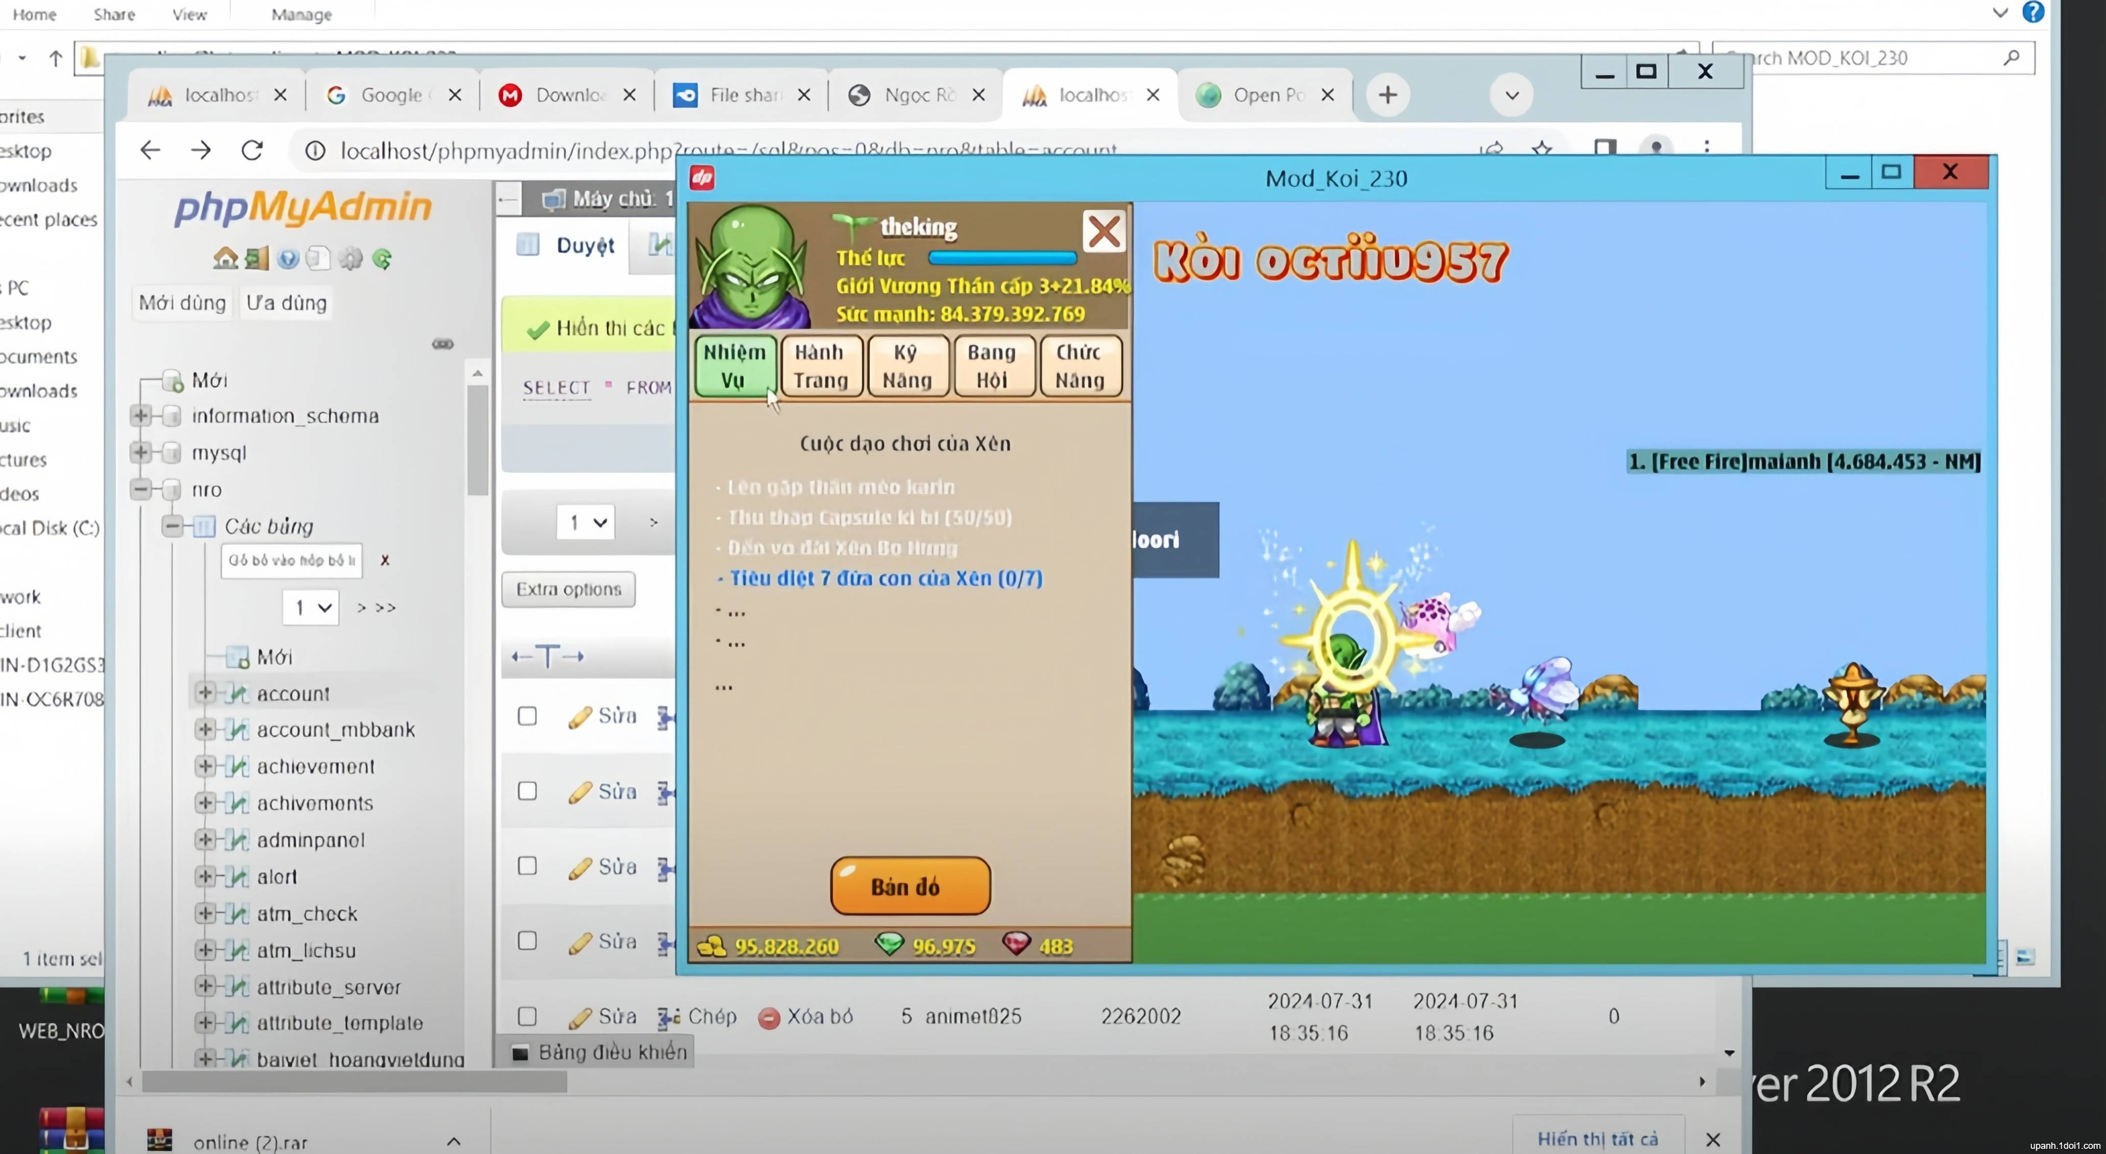
Task: Expand the information_schema database node
Action: (140, 415)
